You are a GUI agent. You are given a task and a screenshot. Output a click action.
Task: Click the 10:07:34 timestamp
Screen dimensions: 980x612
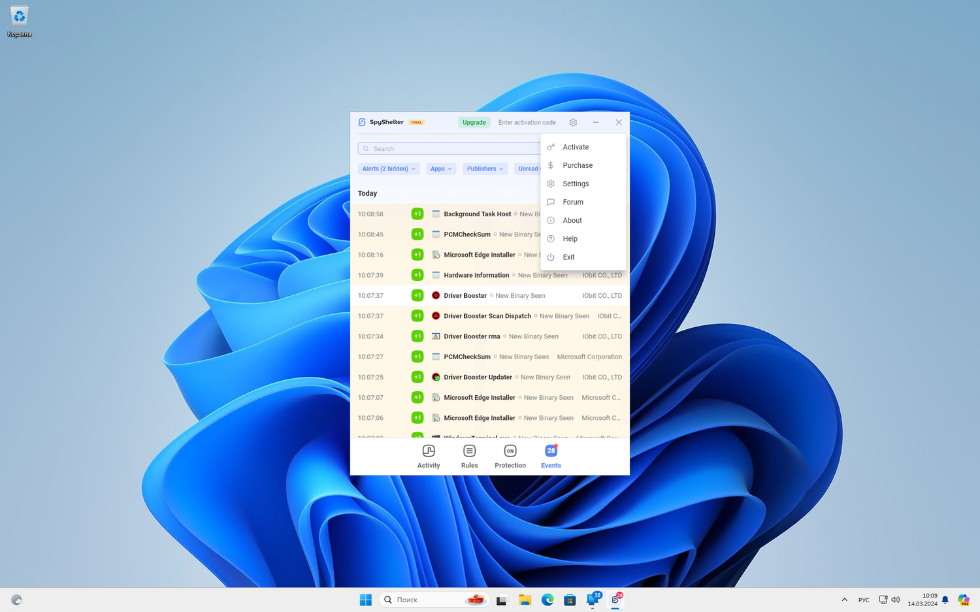[x=370, y=336]
